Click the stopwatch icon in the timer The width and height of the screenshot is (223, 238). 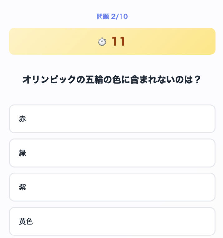[102, 42]
